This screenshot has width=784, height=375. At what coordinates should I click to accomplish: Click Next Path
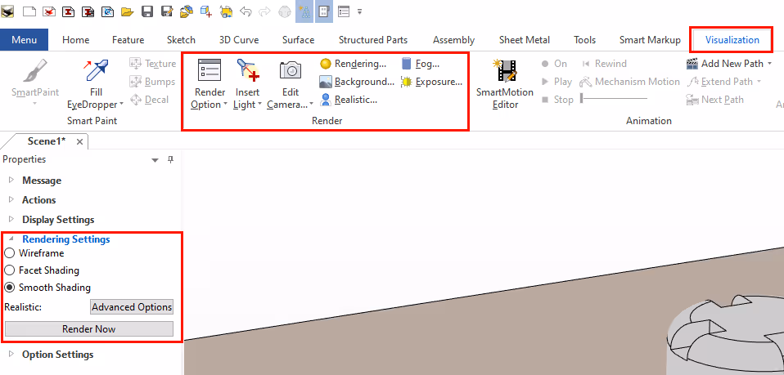(715, 100)
